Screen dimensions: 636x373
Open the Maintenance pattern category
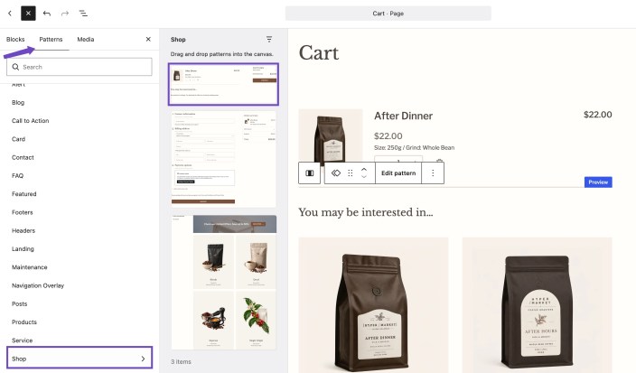click(30, 267)
